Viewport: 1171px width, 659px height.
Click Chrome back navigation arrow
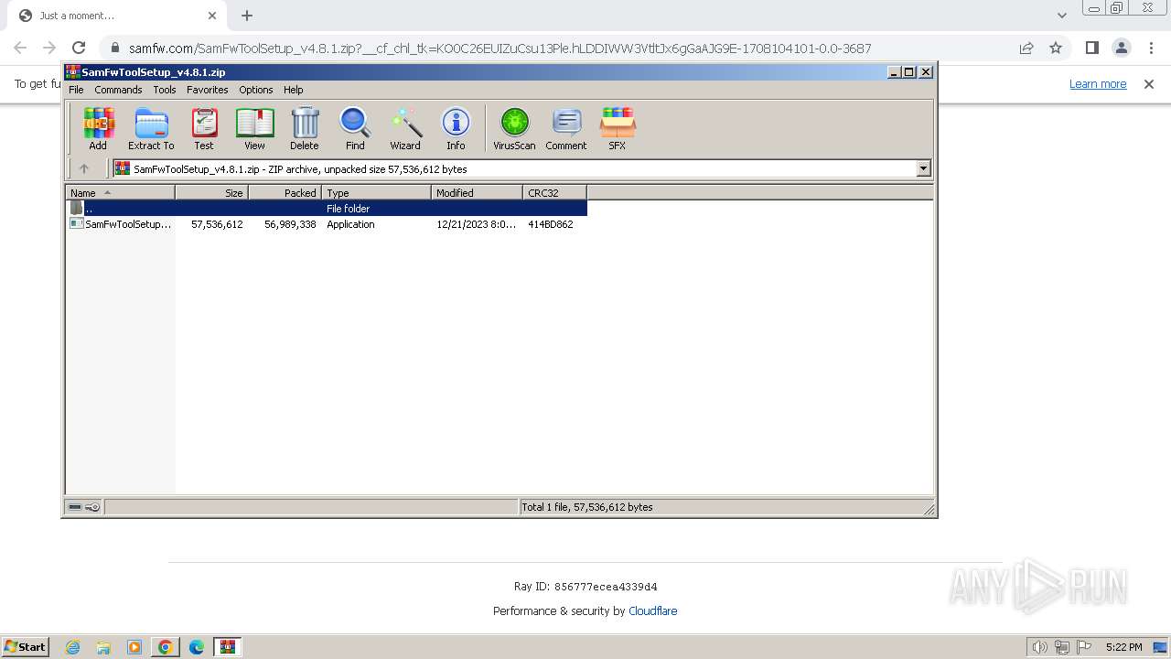click(20, 48)
